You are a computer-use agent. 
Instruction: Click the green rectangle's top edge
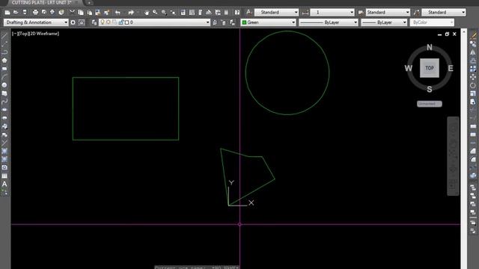point(126,78)
